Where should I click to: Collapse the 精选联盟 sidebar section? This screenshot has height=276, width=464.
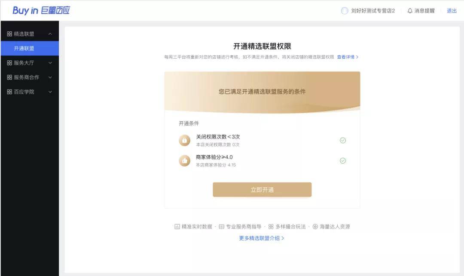pyautogui.click(x=50, y=34)
